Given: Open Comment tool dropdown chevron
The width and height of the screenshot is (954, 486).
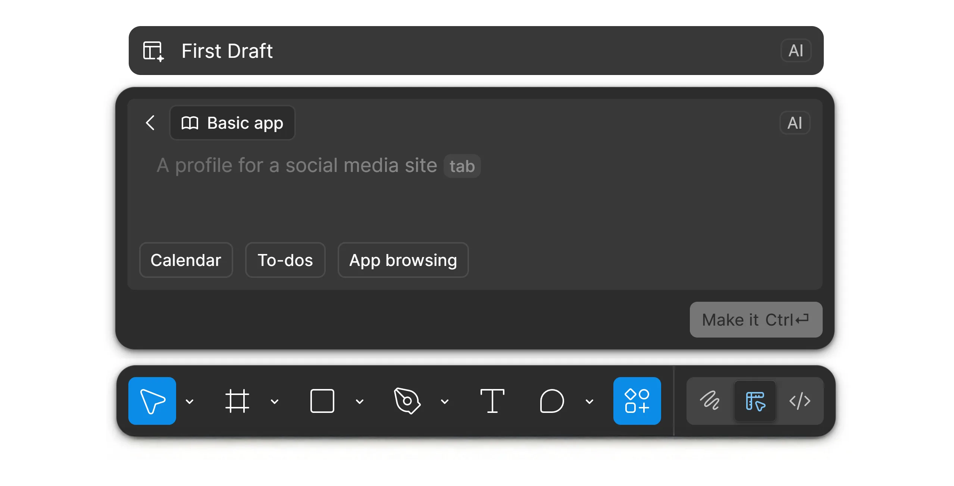Looking at the screenshot, I should (589, 402).
